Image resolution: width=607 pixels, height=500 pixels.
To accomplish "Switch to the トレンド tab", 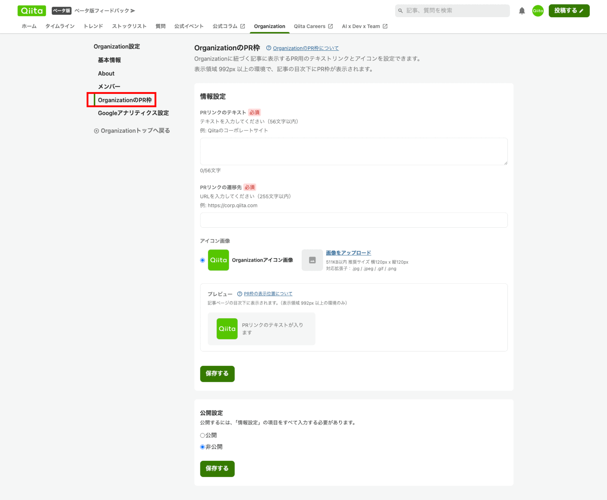I will coord(93,26).
